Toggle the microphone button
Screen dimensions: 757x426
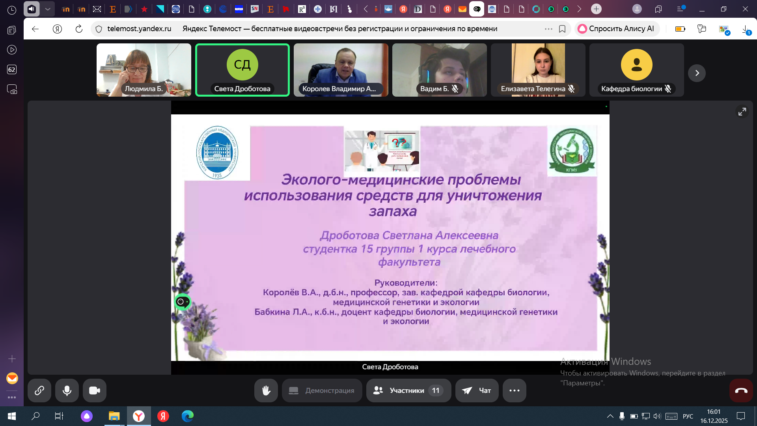67,390
